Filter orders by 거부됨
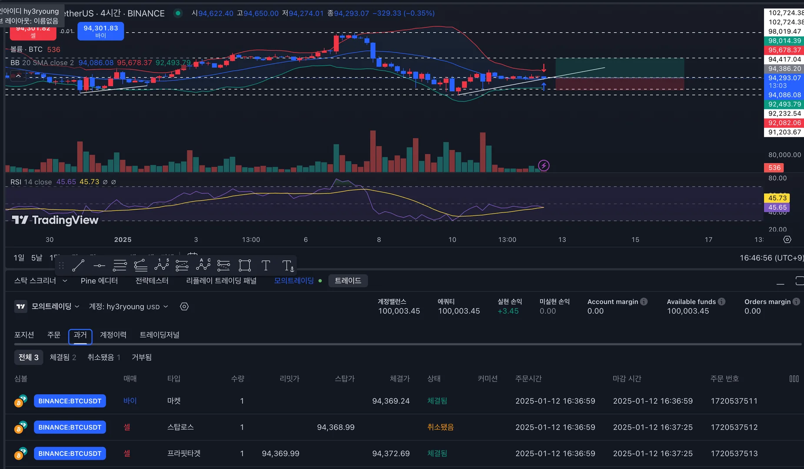Image resolution: width=804 pixels, height=469 pixels. click(142, 357)
